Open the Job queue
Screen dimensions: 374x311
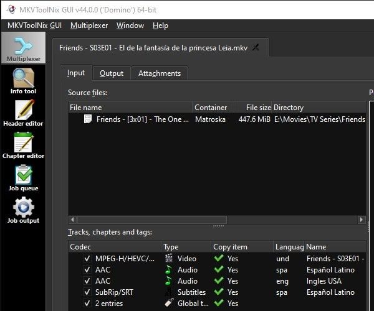pos(23,178)
